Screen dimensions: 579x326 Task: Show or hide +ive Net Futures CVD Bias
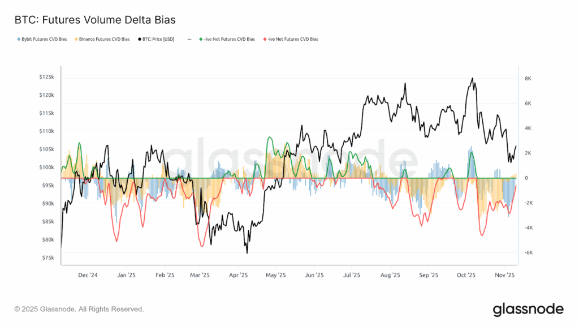click(x=229, y=40)
